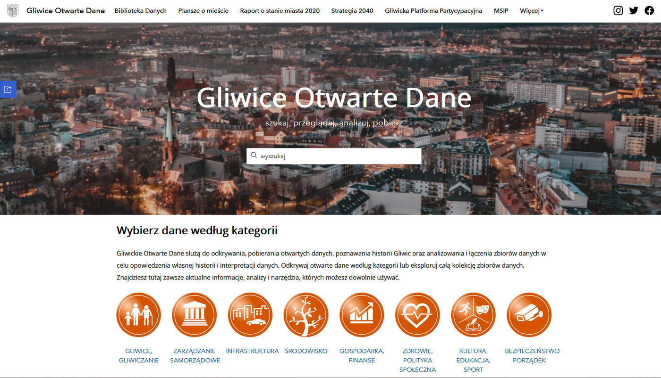
Task: Open the MSIP menu item
Action: pyautogui.click(x=501, y=11)
